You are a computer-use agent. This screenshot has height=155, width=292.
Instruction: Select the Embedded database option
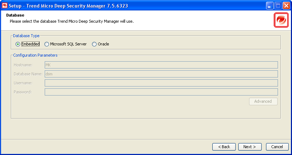tap(18, 44)
